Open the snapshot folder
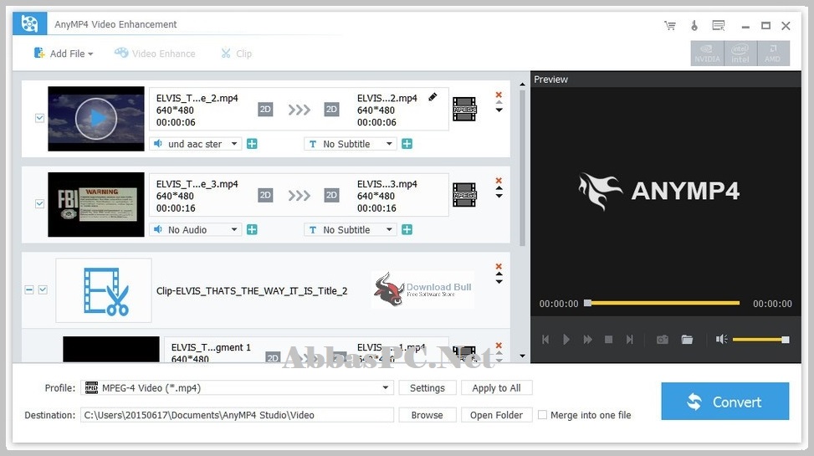Image resolution: width=814 pixels, height=456 pixels. click(687, 340)
